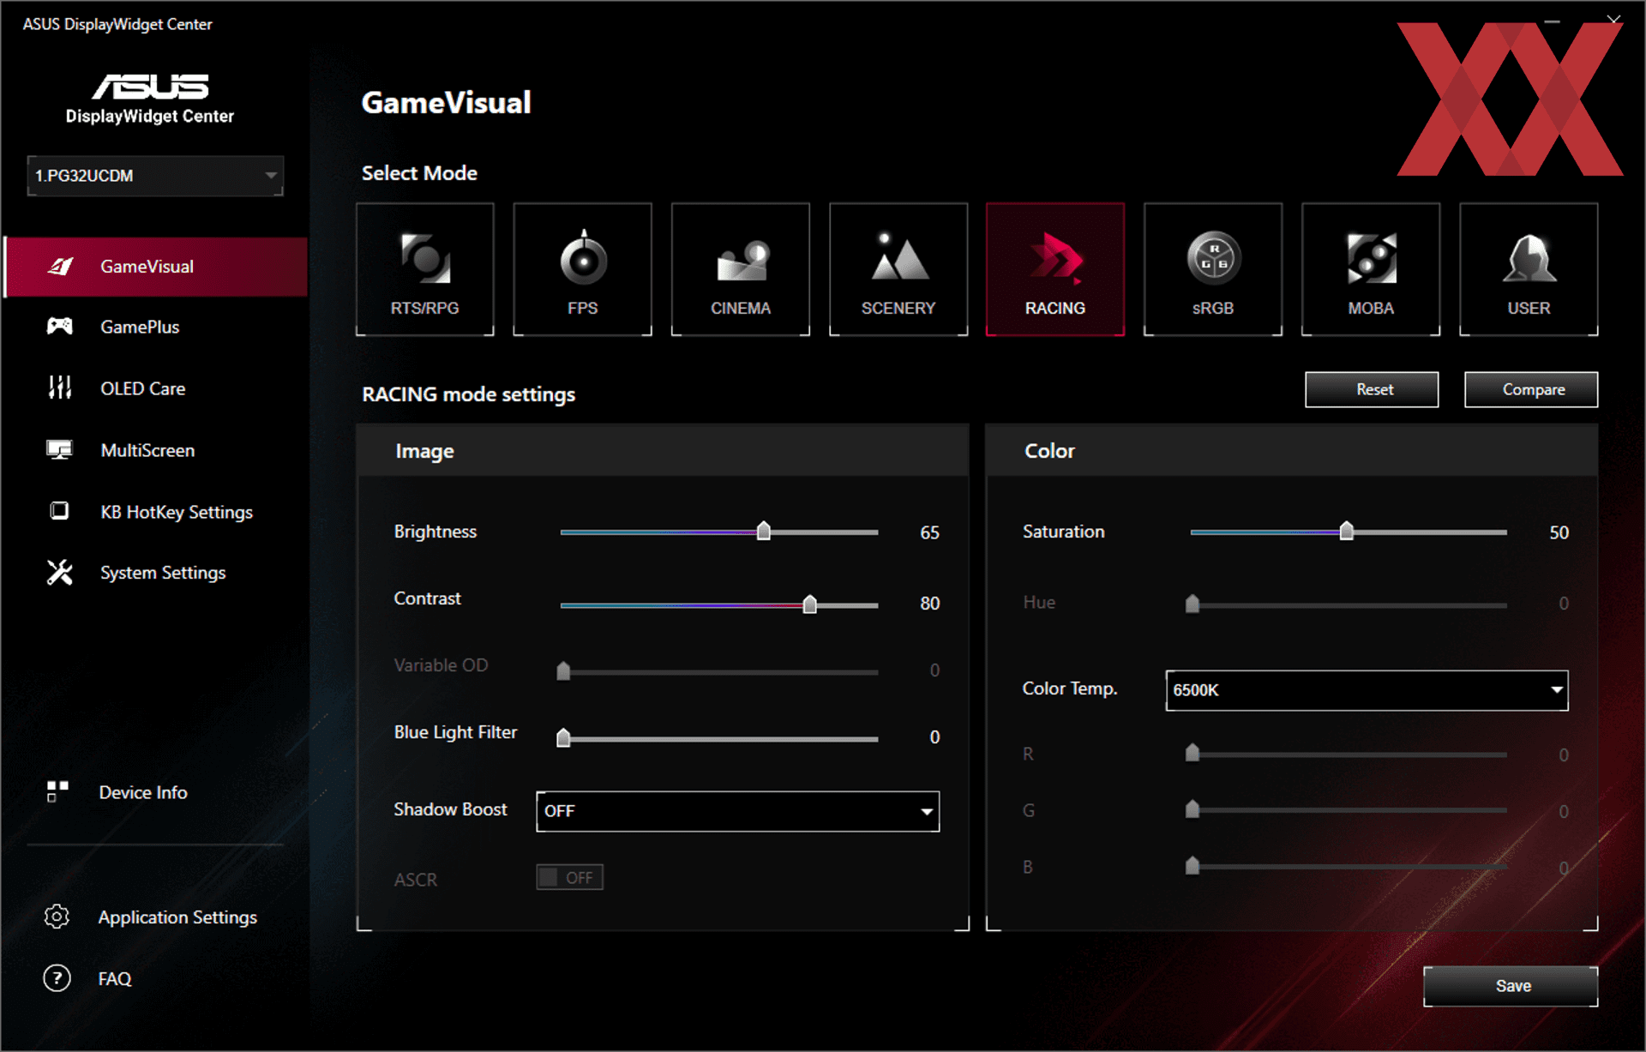This screenshot has height=1052, width=1646.
Task: Click the Device Info grid icon
Action: coord(57,791)
